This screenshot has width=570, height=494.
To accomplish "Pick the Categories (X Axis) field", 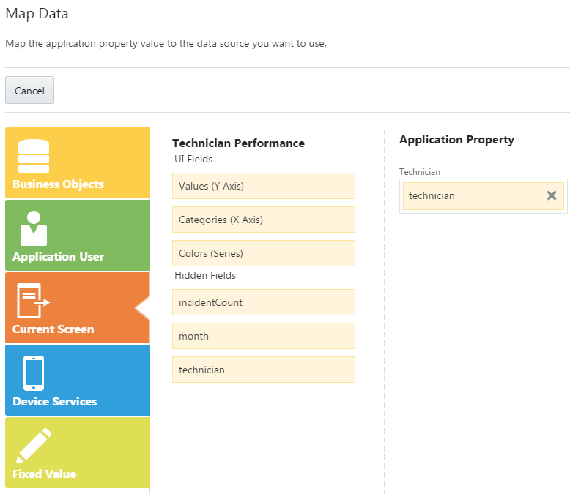I will point(263,220).
